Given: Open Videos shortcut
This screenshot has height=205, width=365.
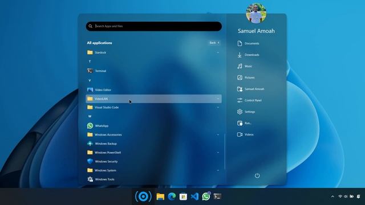Looking at the screenshot, I should point(245,134).
